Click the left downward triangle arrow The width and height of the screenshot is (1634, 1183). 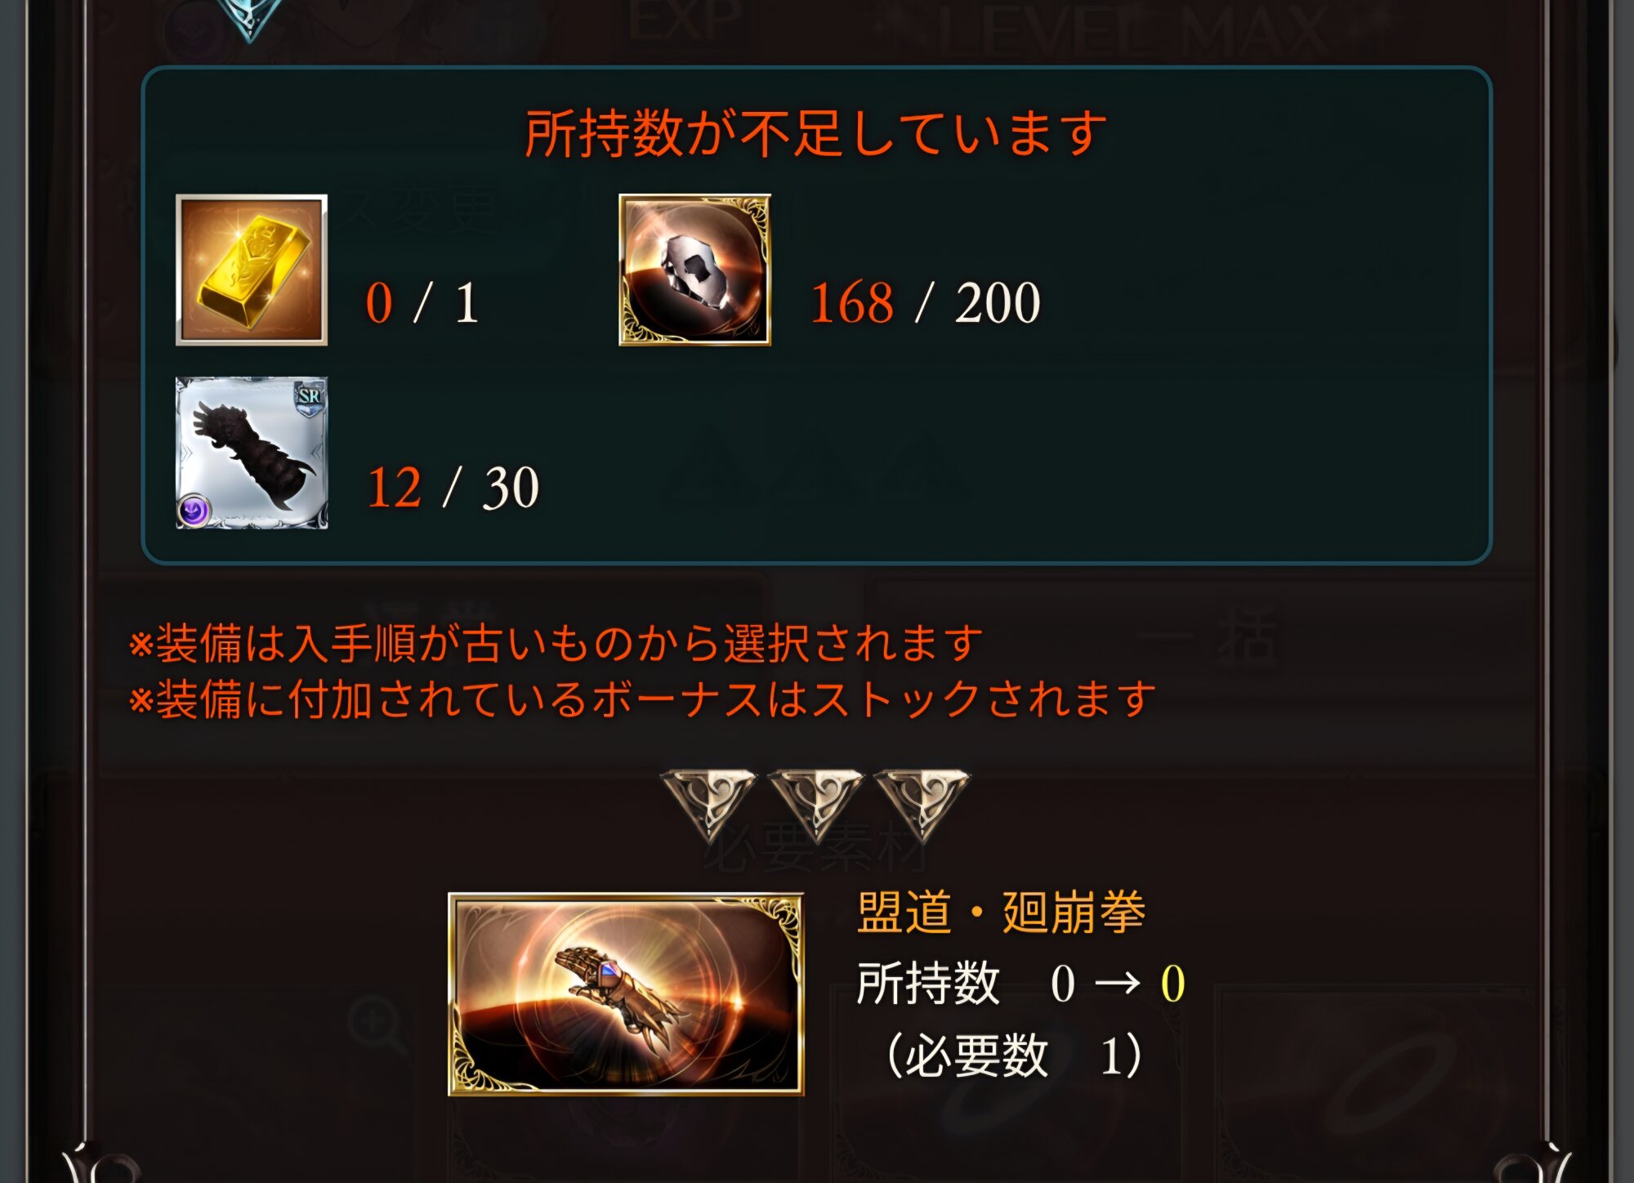(709, 805)
